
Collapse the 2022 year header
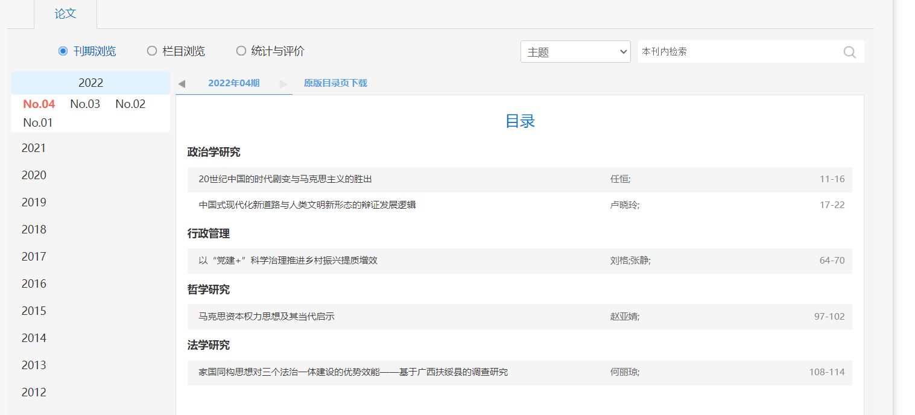coord(90,83)
